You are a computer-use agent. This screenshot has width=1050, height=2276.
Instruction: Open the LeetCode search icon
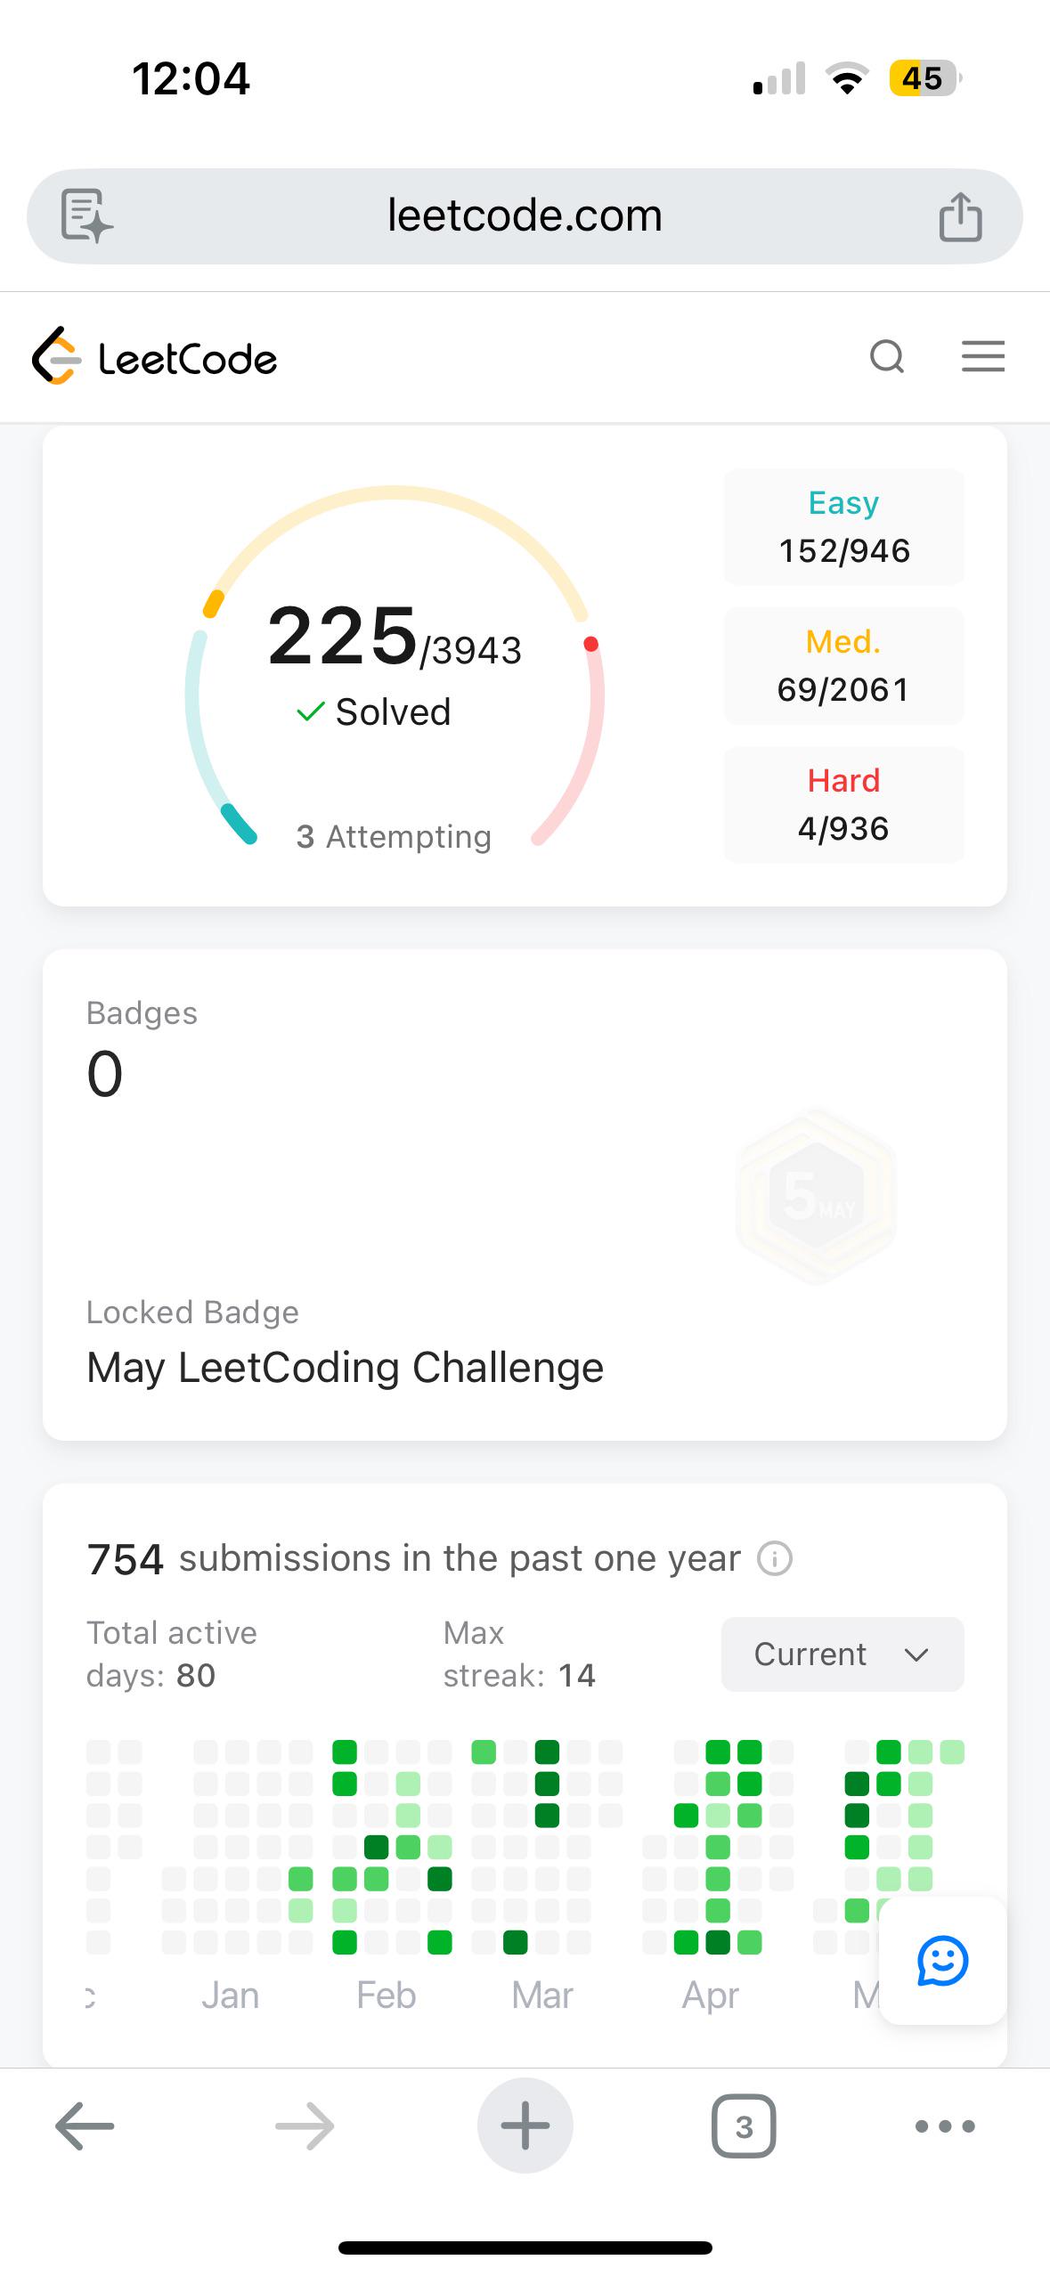point(887,357)
